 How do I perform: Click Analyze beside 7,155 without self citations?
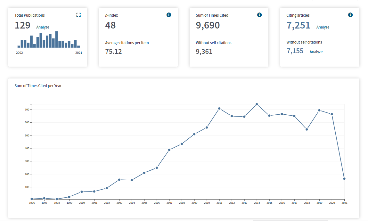[x=316, y=52]
